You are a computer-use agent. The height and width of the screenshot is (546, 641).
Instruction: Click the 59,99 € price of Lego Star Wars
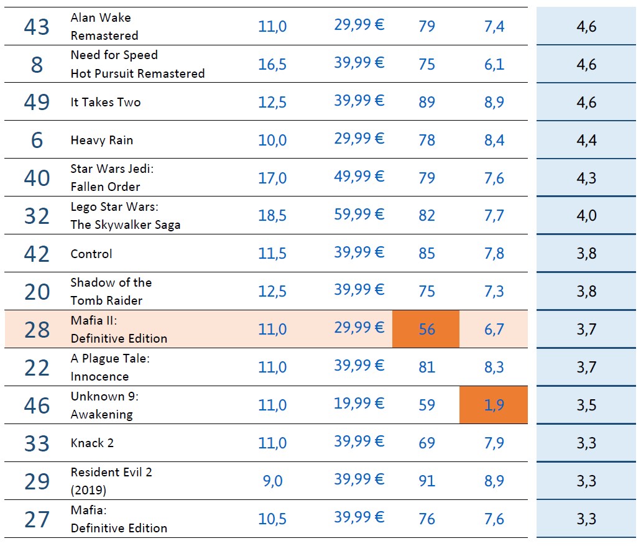[359, 215]
